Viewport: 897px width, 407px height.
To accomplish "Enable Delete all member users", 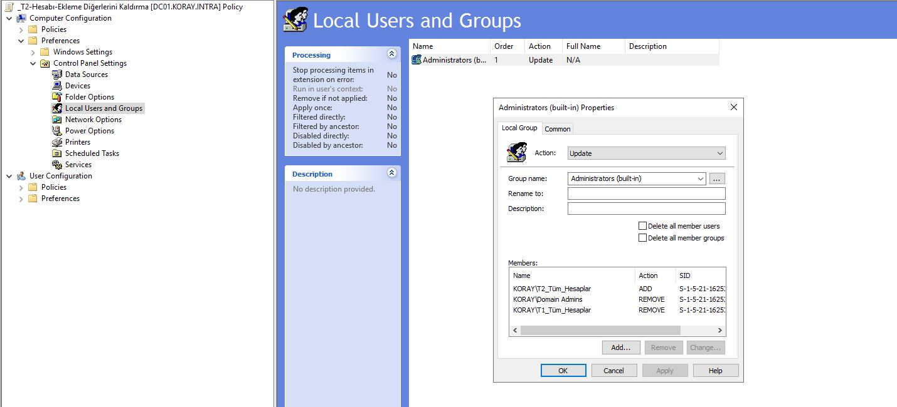I will (642, 225).
